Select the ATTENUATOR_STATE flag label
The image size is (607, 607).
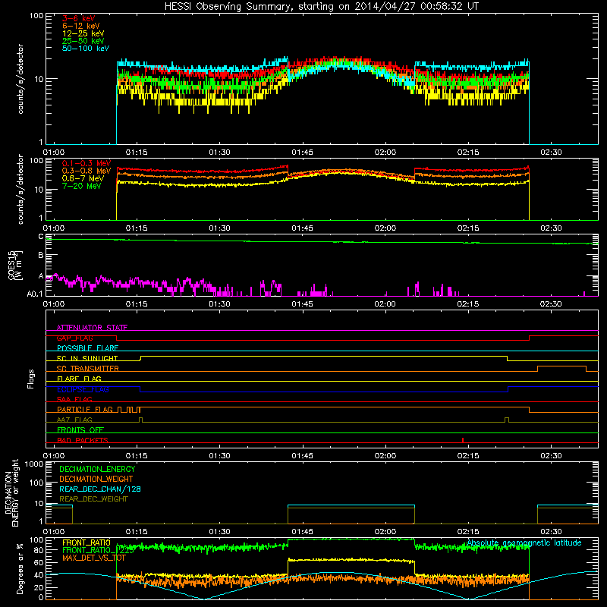pos(92,328)
